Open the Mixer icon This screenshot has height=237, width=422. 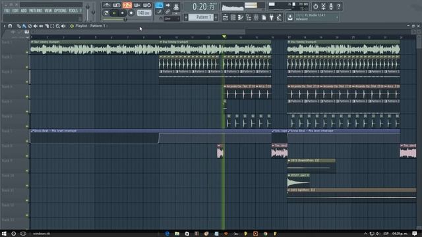(256, 18)
